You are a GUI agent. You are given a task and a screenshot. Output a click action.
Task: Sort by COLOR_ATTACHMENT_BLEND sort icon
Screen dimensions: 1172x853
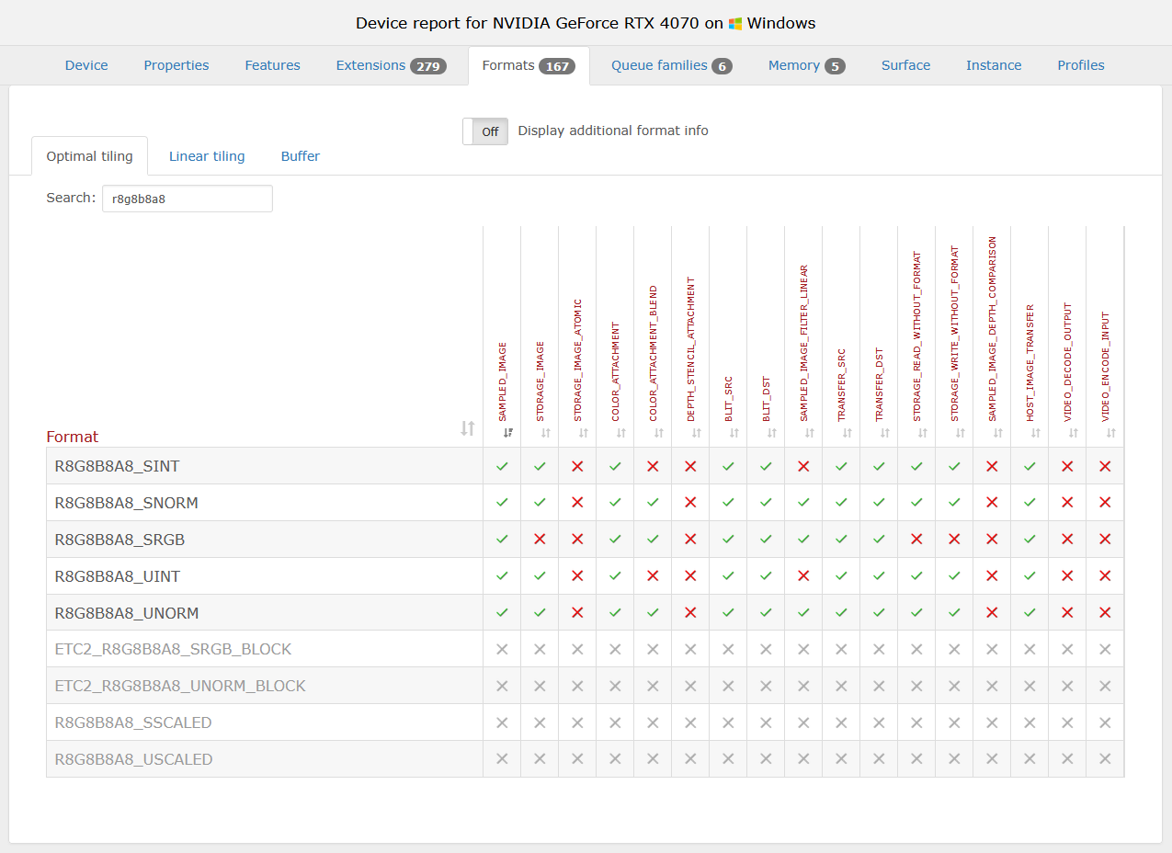tap(659, 433)
